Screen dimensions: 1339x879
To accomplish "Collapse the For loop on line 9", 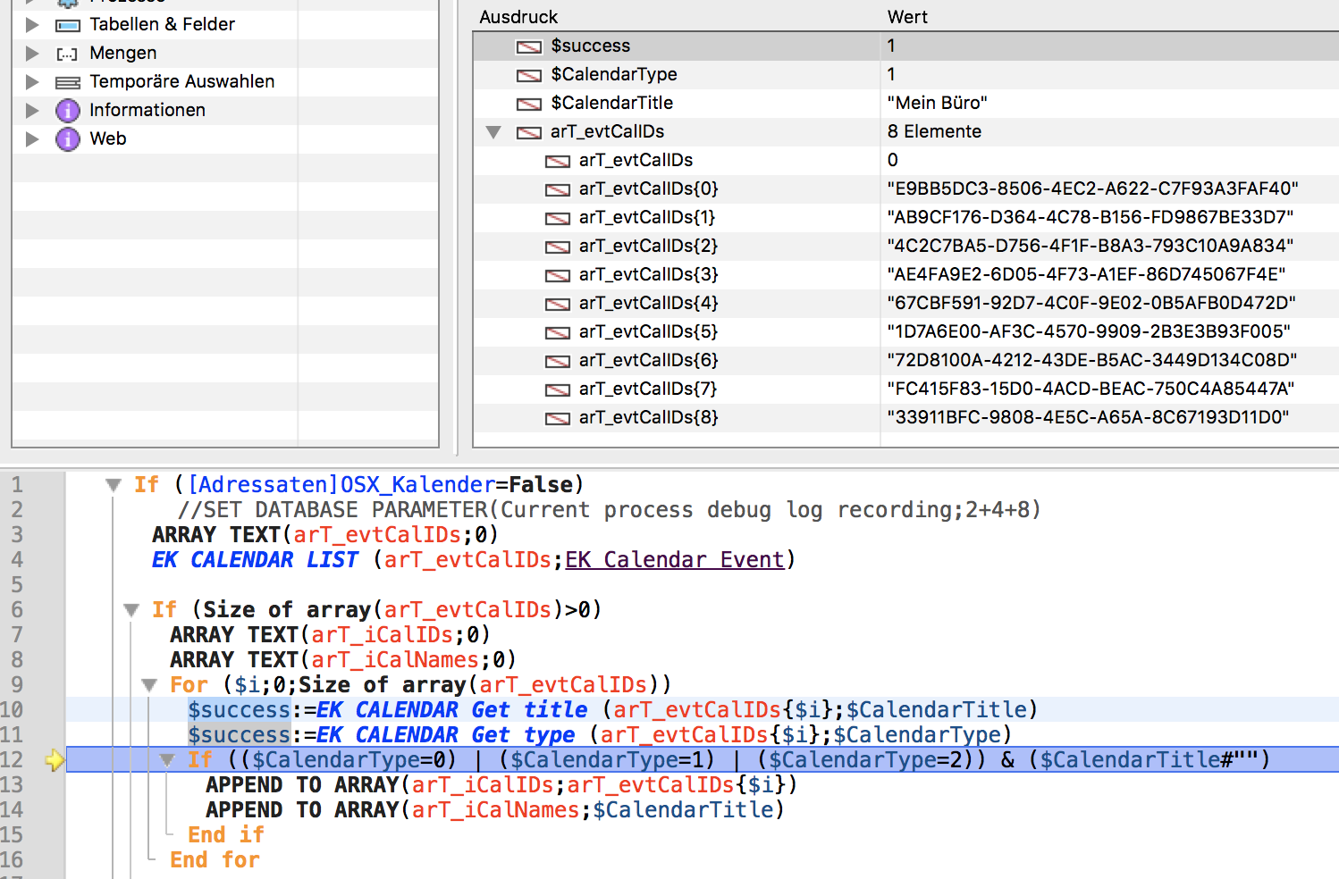I will pyautogui.click(x=149, y=685).
